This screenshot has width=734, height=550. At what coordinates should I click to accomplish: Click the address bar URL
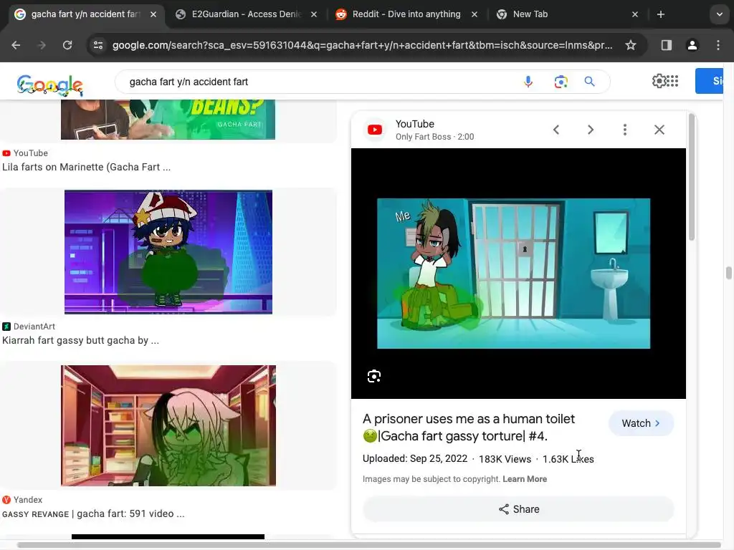click(362, 45)
